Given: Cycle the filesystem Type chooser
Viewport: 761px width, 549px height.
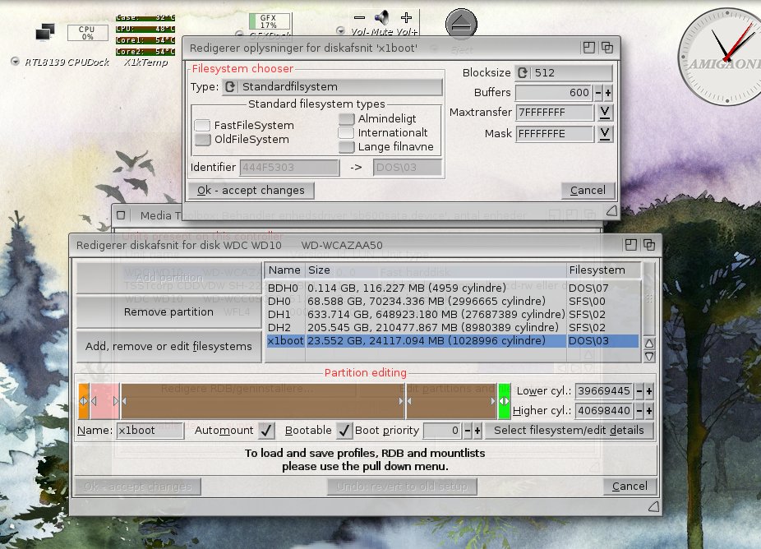Looking at the screenshot, I should point(231,86).
